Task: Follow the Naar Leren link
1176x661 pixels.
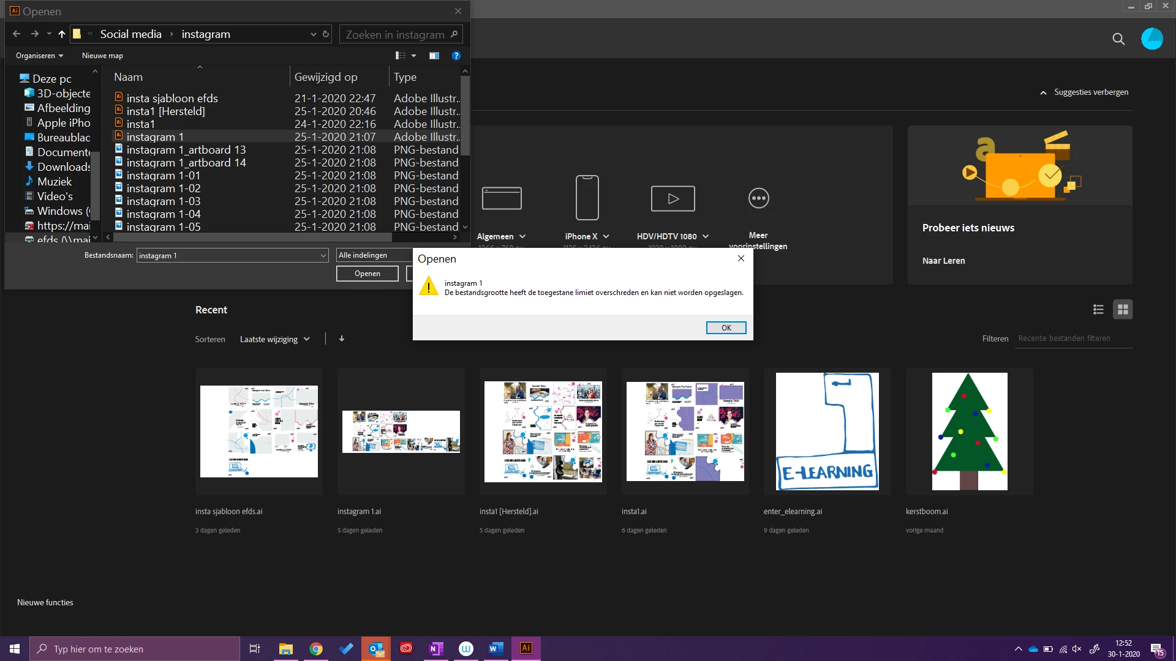Action: [x=943, y=261]
